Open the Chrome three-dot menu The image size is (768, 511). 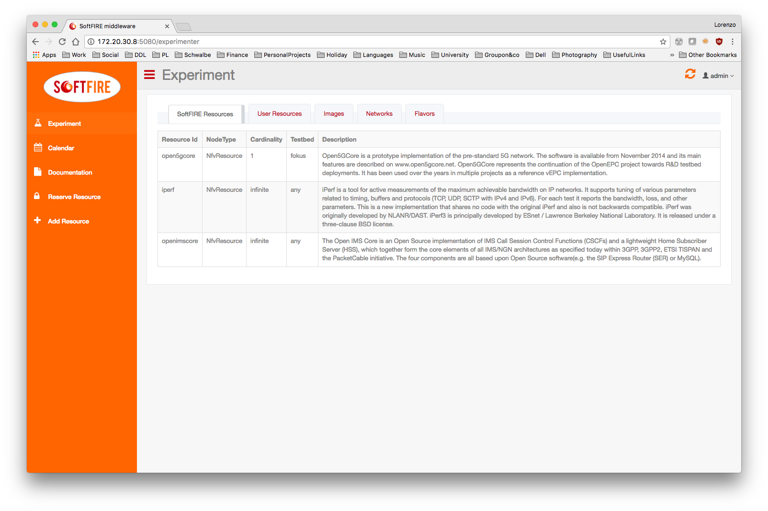point(733,42)
